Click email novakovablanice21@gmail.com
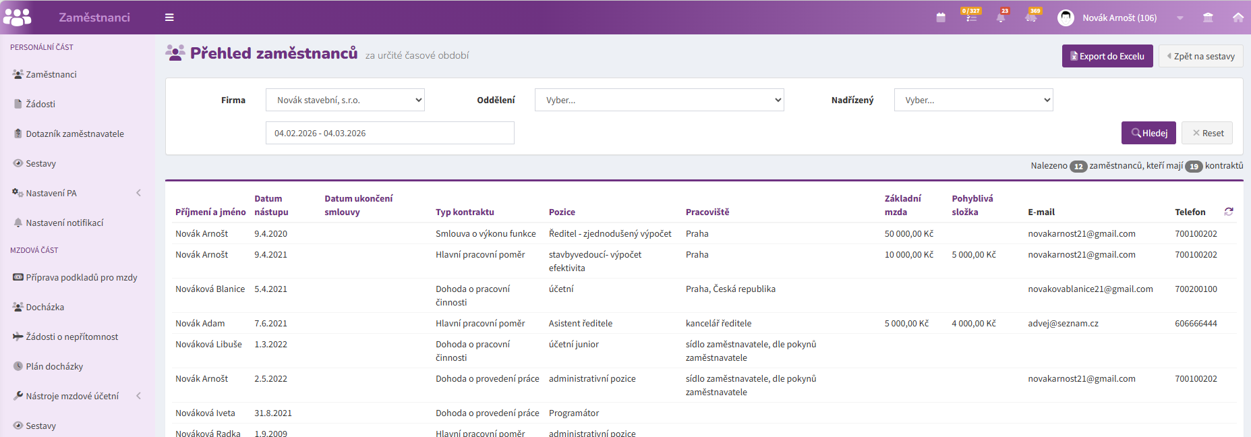 (1090, 289)
